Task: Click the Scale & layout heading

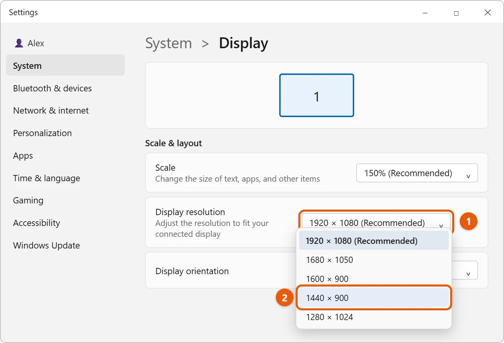Action: [x=174, y=143]
